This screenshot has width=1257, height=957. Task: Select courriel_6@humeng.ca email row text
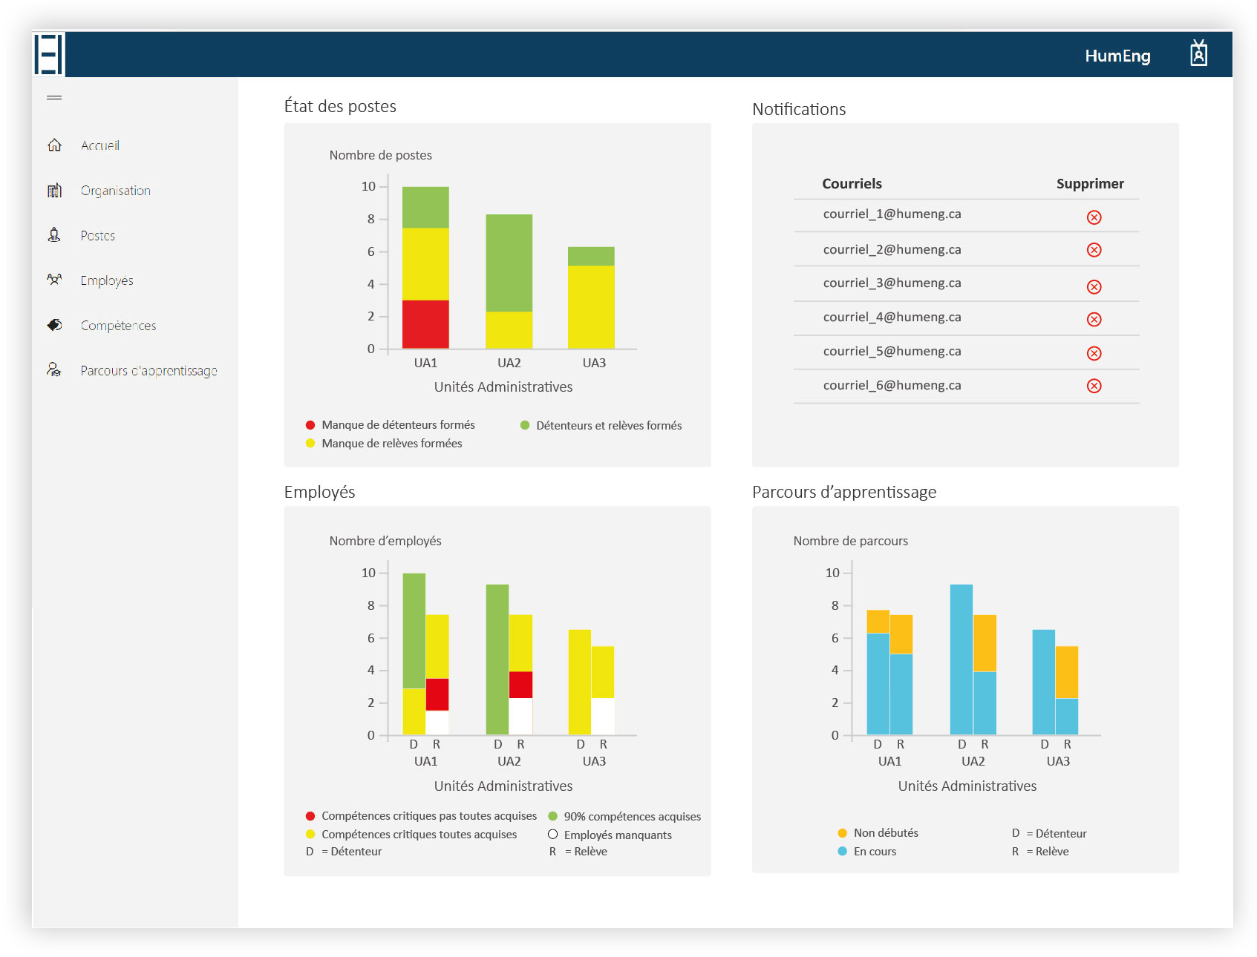point(892,385)
